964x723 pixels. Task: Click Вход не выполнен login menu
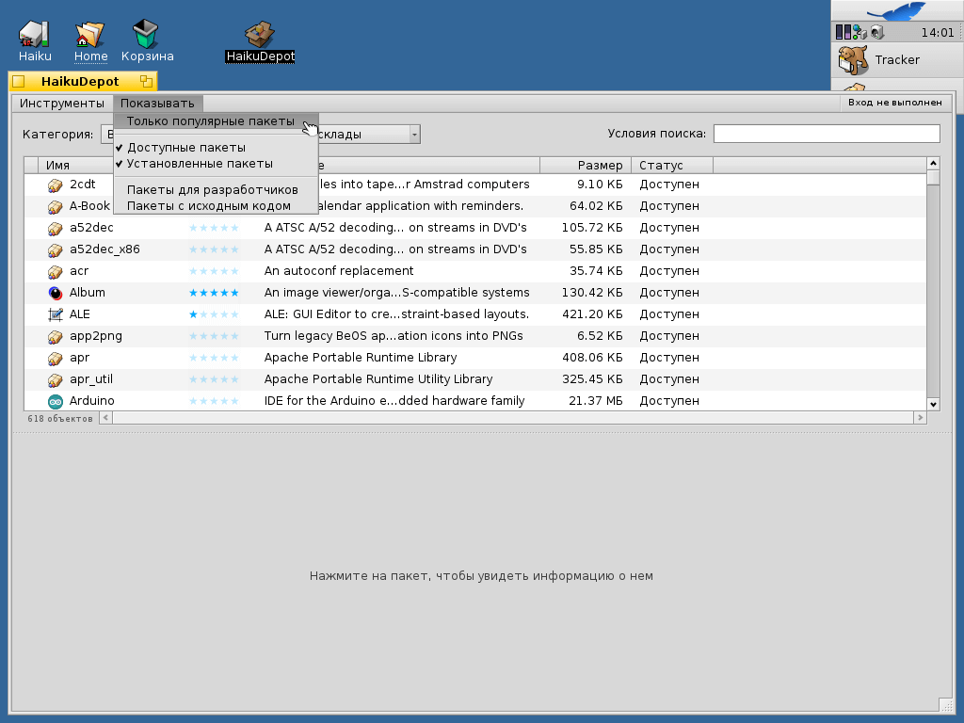tap(895, 103)
